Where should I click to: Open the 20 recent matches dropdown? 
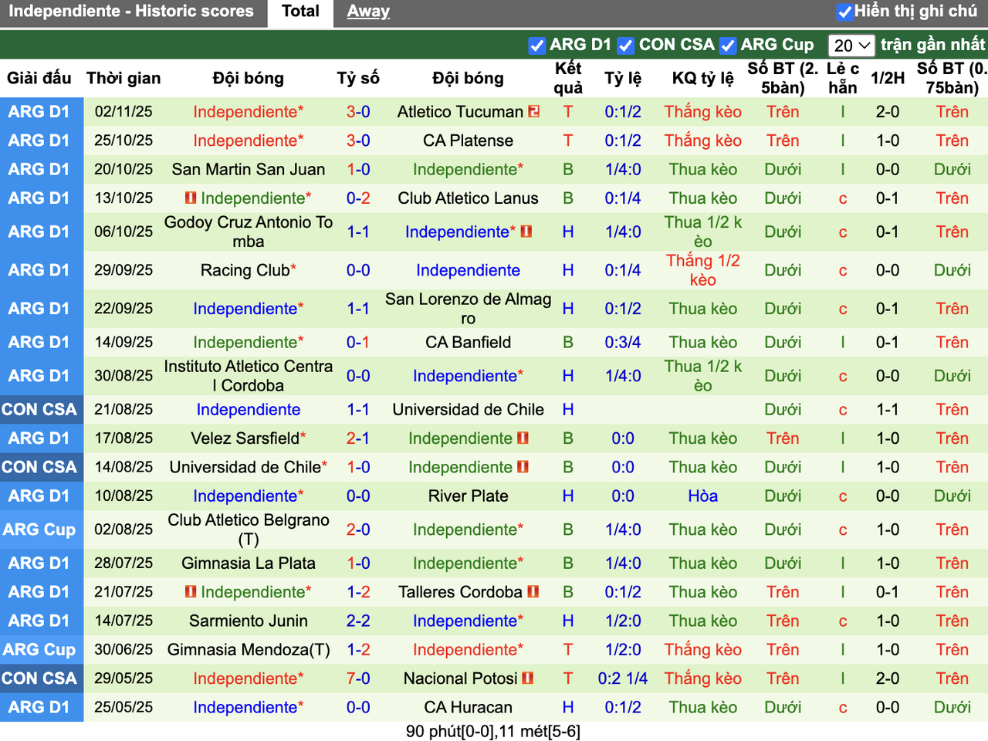(851, 46)
